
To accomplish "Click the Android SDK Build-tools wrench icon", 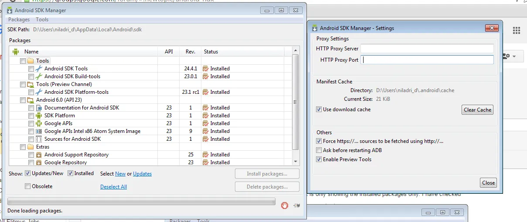I will coord(39,76).
